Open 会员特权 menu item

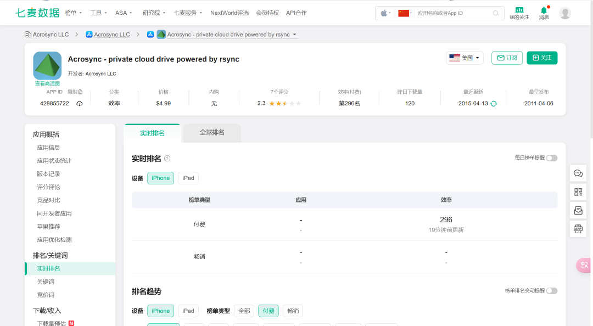(x=267, y=13)
